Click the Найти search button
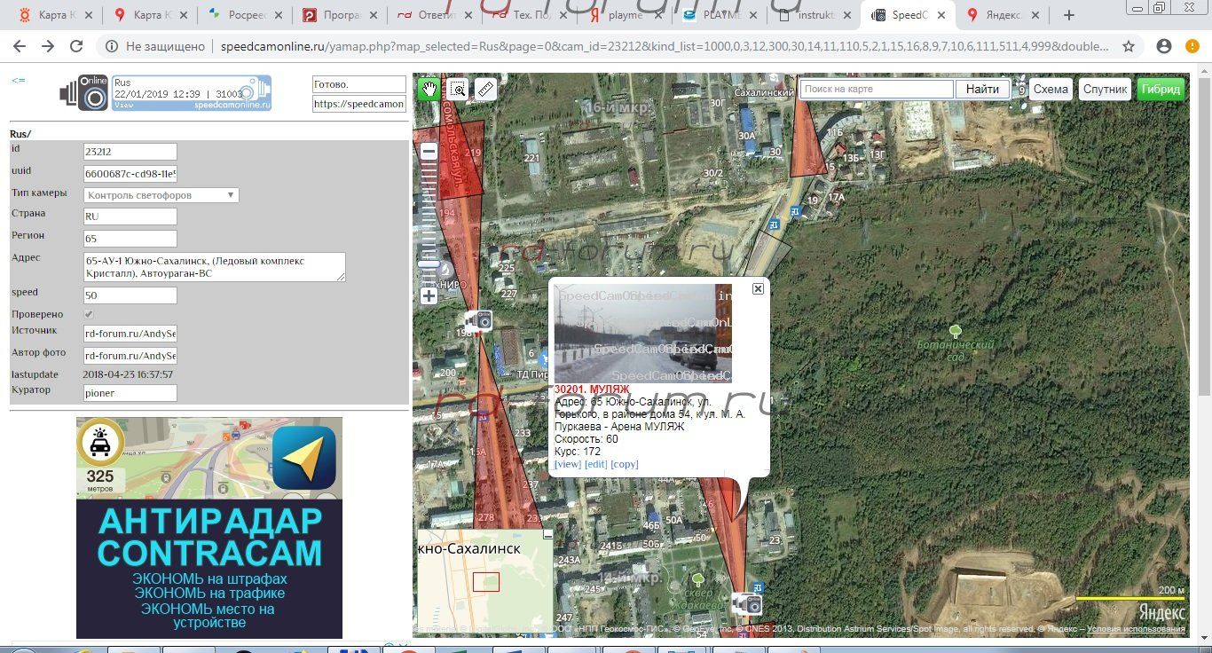This screenshot has width=1212, height=653. (x=982, y=89)
